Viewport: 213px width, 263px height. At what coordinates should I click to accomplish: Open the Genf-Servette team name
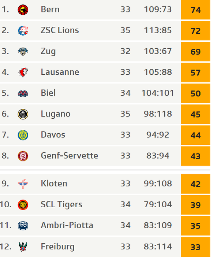(70, 156)
